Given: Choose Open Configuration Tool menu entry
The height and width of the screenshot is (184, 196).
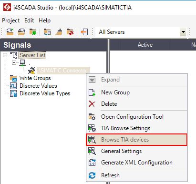Looking at the screenshot, I should pyautogui.click(x=137, y=117).
